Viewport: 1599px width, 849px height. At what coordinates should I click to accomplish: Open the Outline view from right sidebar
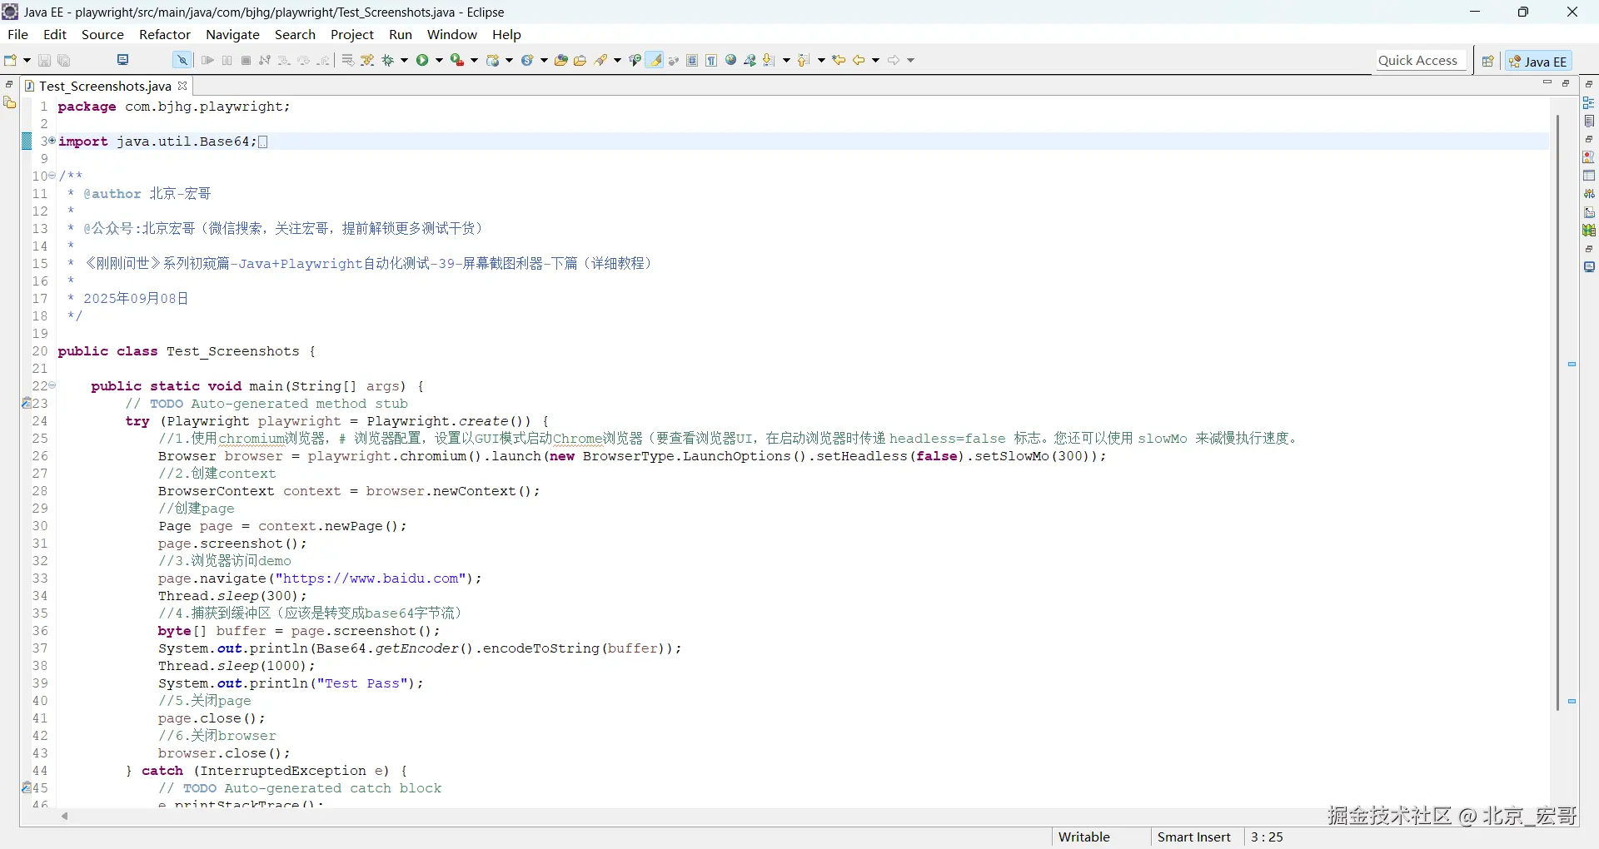click(1589, 102)
